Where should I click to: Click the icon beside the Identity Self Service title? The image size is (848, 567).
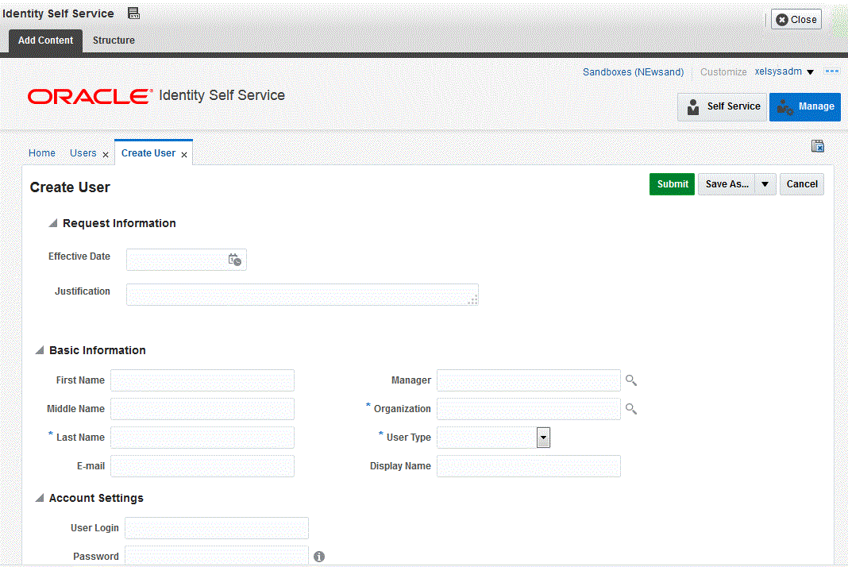133,13
